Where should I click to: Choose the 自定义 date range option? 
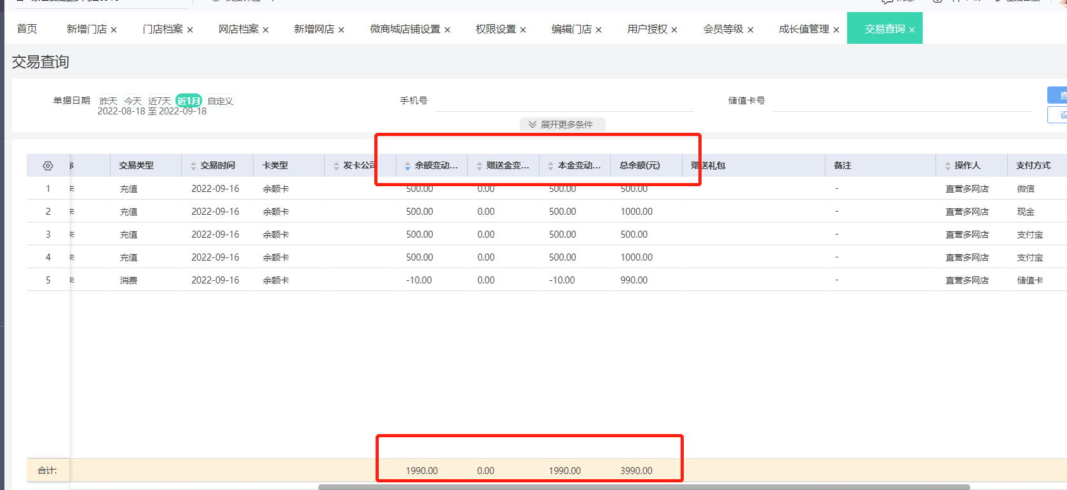221,101
